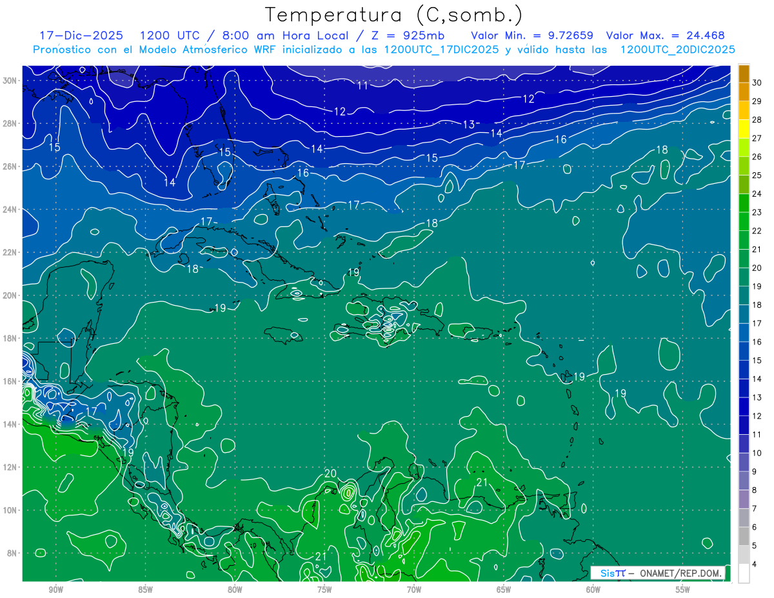
Task: Click the '85W' longitude axis label
Action: click(x=145, y=590)
